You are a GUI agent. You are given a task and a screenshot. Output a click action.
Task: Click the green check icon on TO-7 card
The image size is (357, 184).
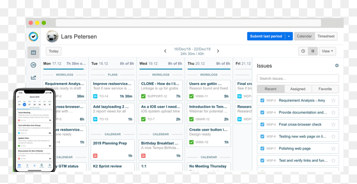143,119
